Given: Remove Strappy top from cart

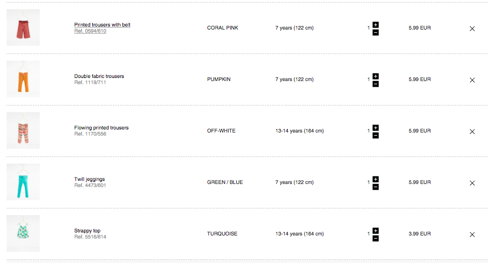Looking at the screenshot, I should (472, 234).
